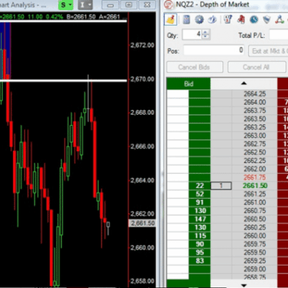Click the 2662.50 price row

point(255,153)
